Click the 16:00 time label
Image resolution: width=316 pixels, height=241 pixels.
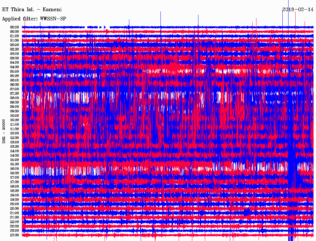[15, 169]
